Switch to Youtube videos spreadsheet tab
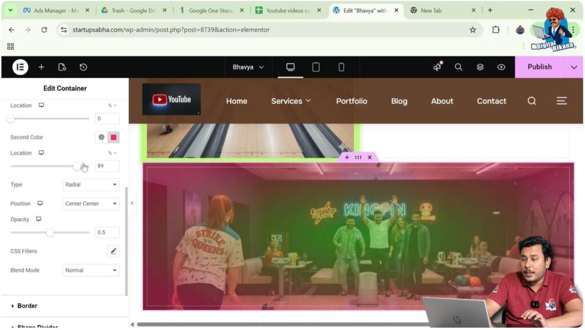The width and height of the screenshot is (585, 330). click(288, 10)
